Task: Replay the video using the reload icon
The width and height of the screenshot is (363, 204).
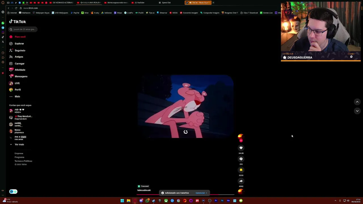Action: 185,132
